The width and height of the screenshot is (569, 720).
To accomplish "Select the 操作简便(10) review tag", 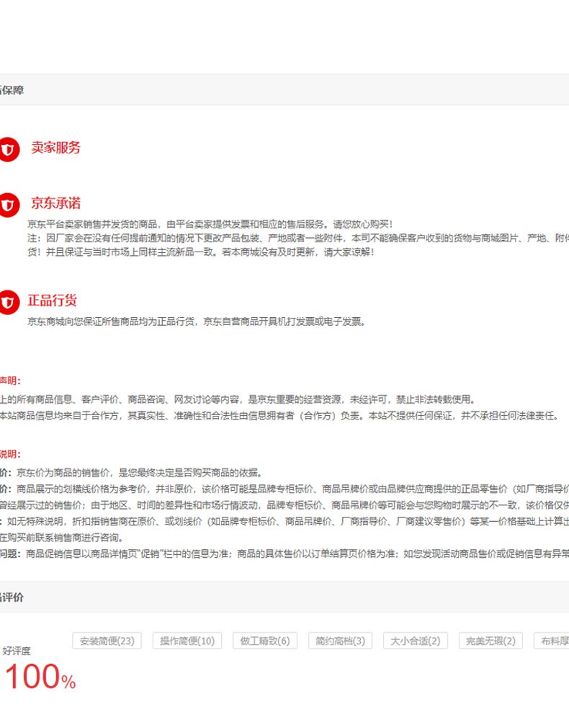I will 187,641.
